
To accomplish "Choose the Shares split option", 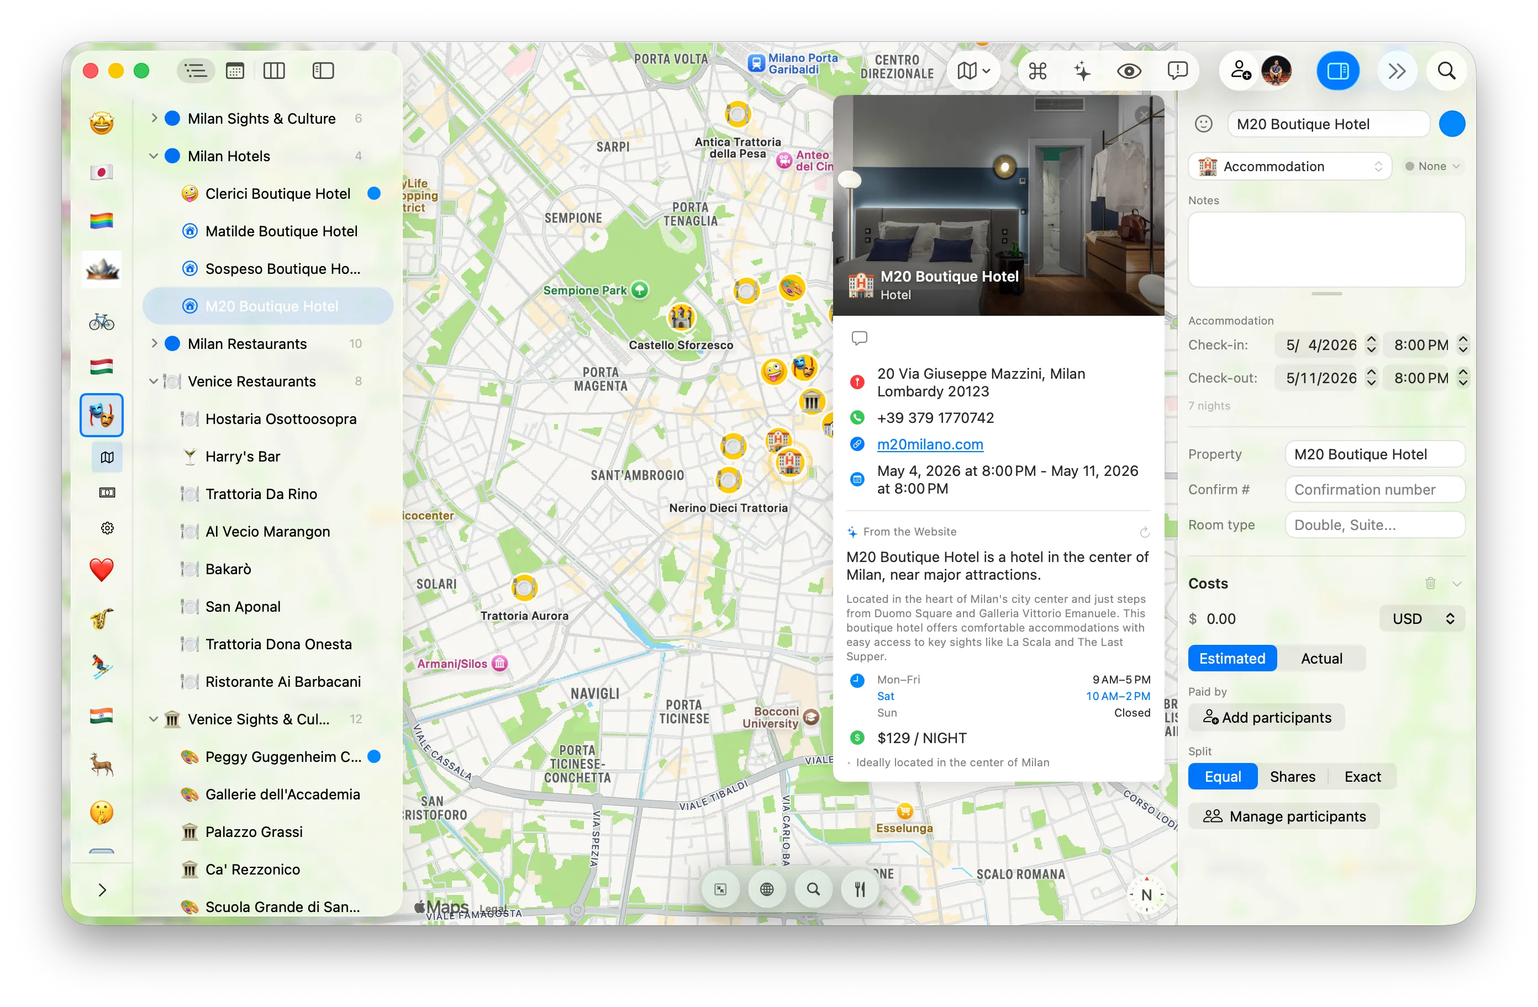I will (x=1292, y=777).
